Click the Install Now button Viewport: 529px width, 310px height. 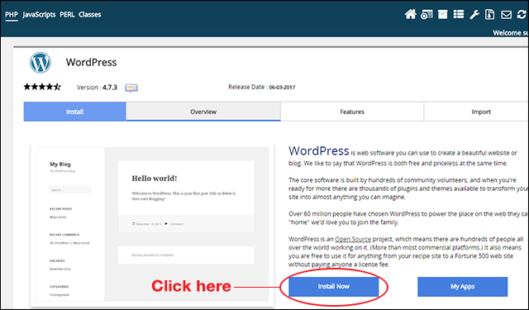[x=334, y=287]
